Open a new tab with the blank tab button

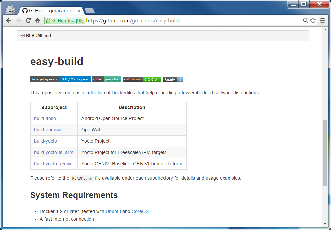pos(89,11)
